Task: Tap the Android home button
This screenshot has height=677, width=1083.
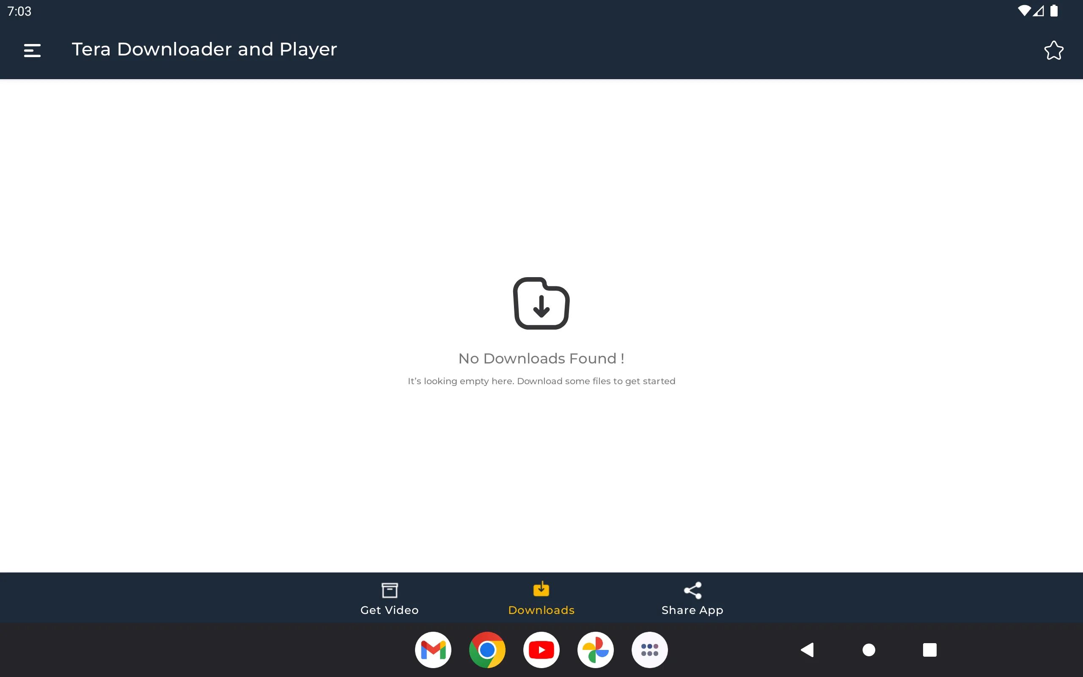Action: pos(869,649)
